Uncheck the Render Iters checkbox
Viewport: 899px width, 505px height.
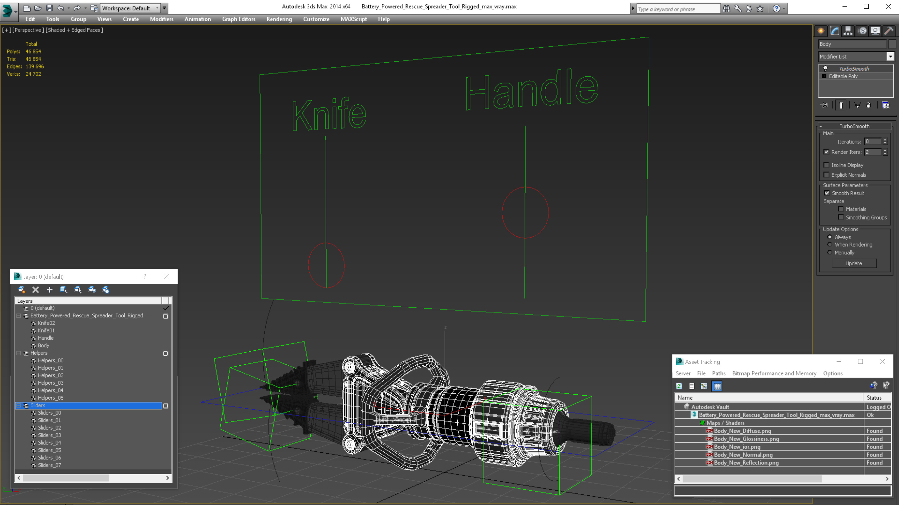click(826, 152)
